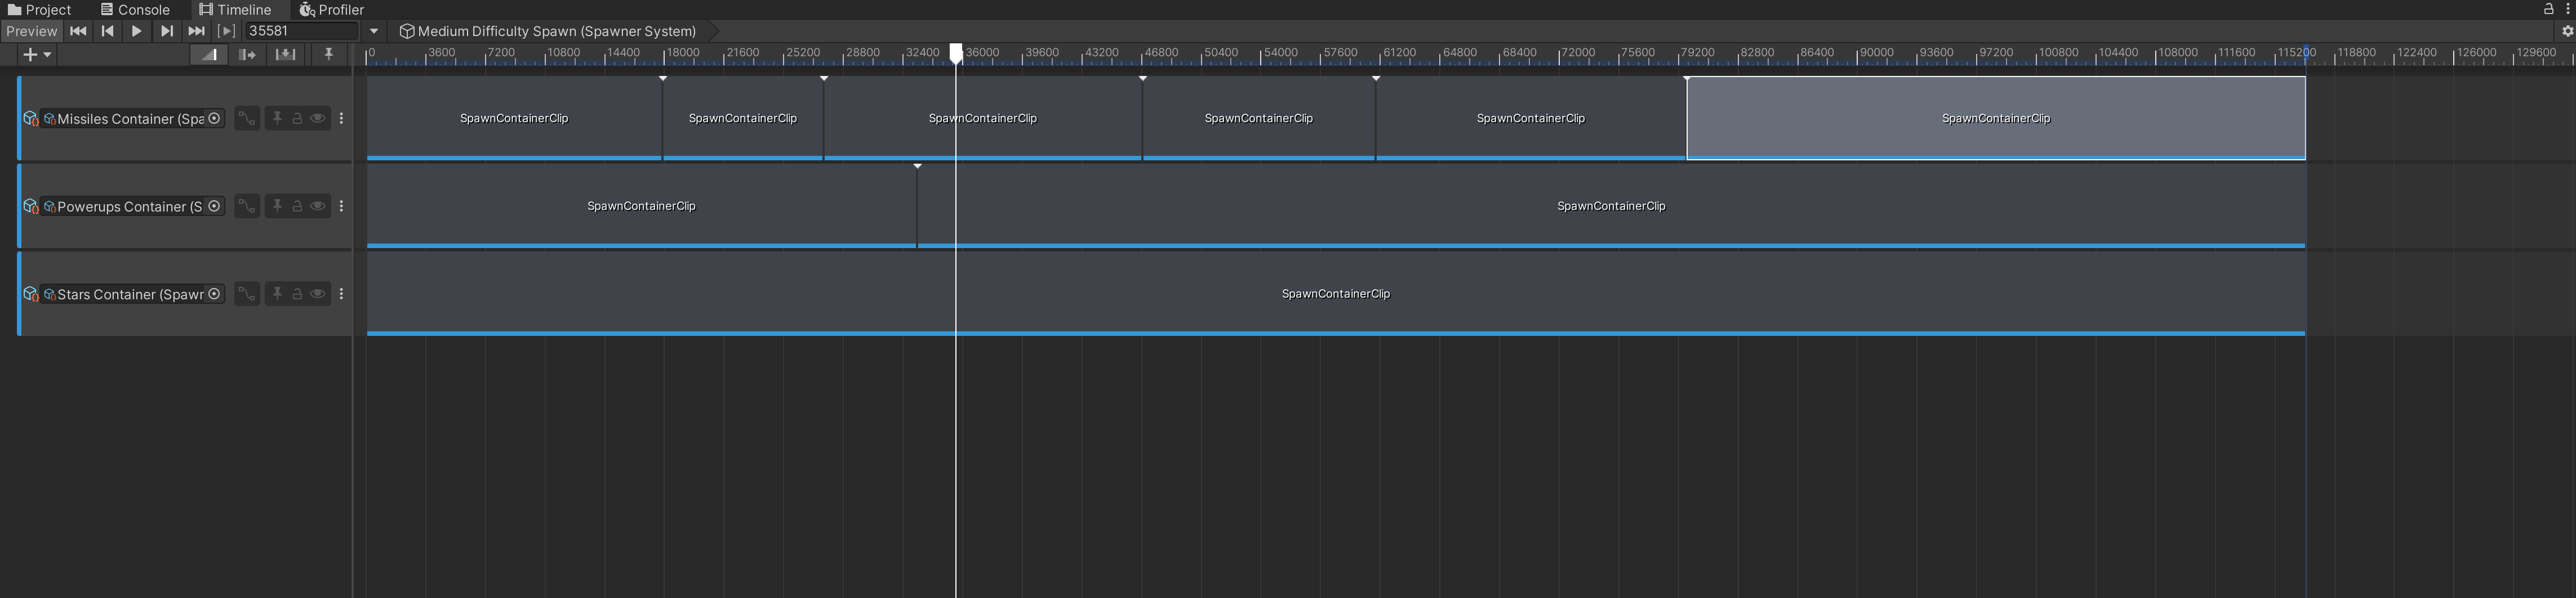Screen dimensions: 2576x598
Task: Toggle the marker track pin icon
Action: 328,55
